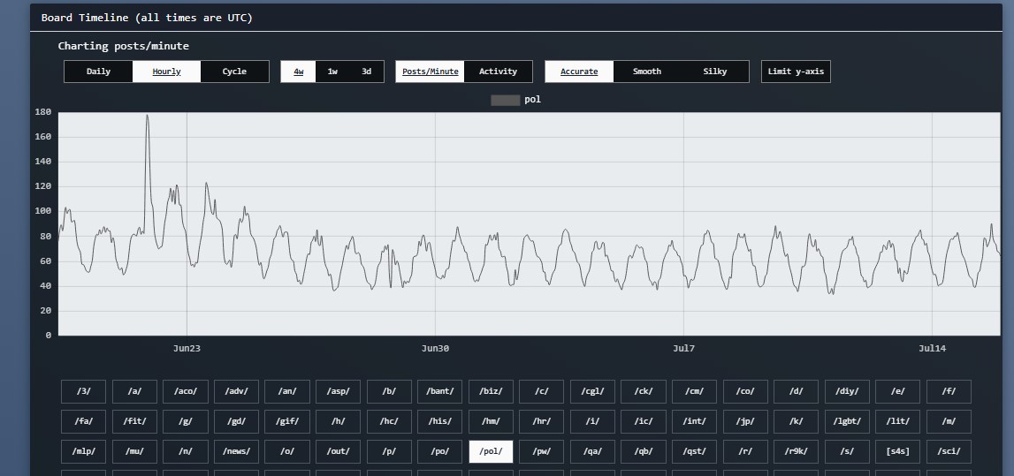This screenshot has width=1014, height=476.
Task: Toggle Limit y-axis button
Action: (x=796, y=72)
